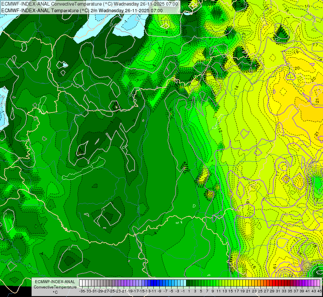
Task: Click the legend value '-25'
Action: tap(112, 291)
